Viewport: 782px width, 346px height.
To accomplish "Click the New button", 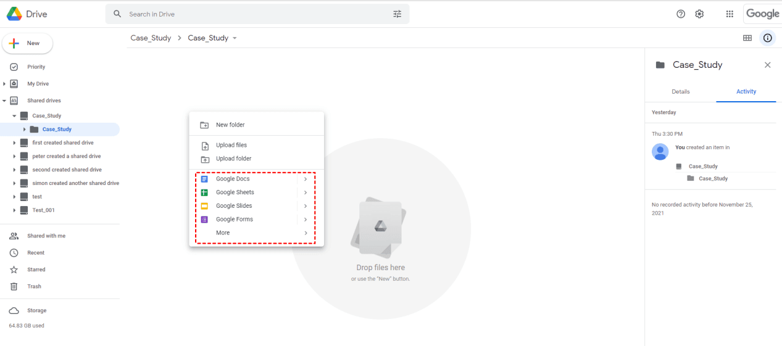I will [28, 44].
